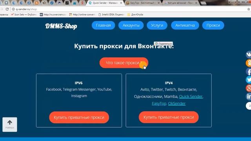
Task: Click the site info icon in address bar
Action: pos(13,9)
